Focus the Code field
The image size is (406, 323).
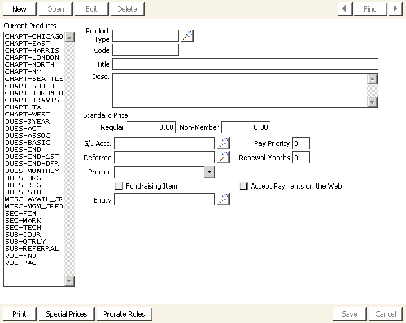[145, 50]
